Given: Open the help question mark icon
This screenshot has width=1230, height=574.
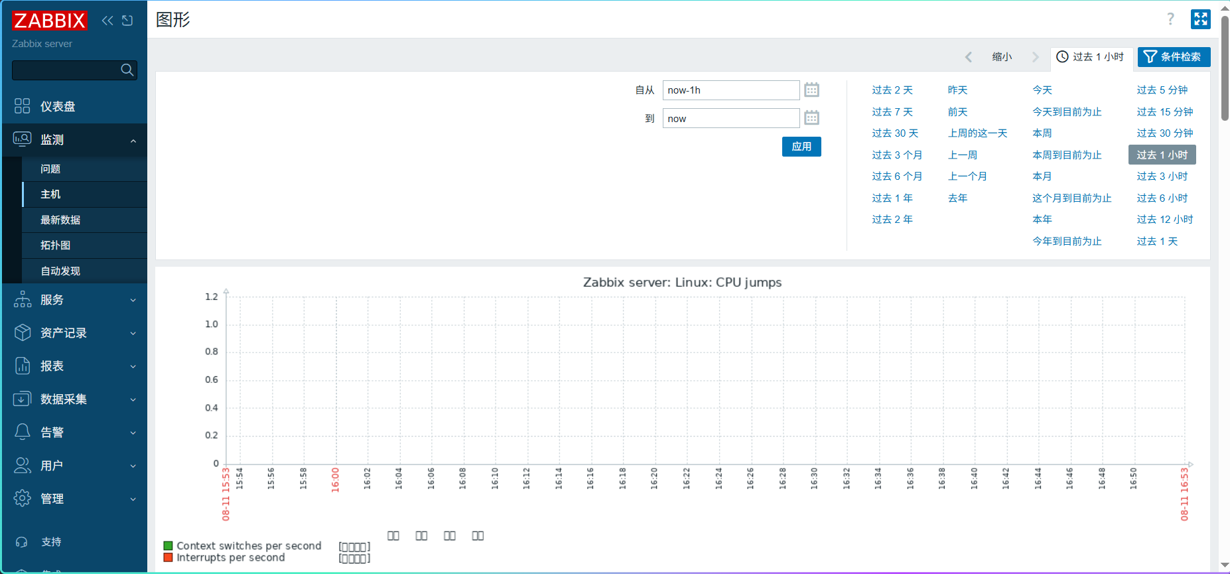Looking at the screenshot, I should pos(1171,19).
